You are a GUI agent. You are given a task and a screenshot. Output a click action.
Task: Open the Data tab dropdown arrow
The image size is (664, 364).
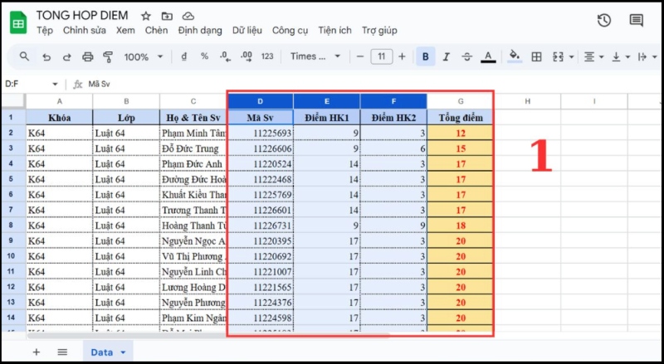tap(123, 352)
